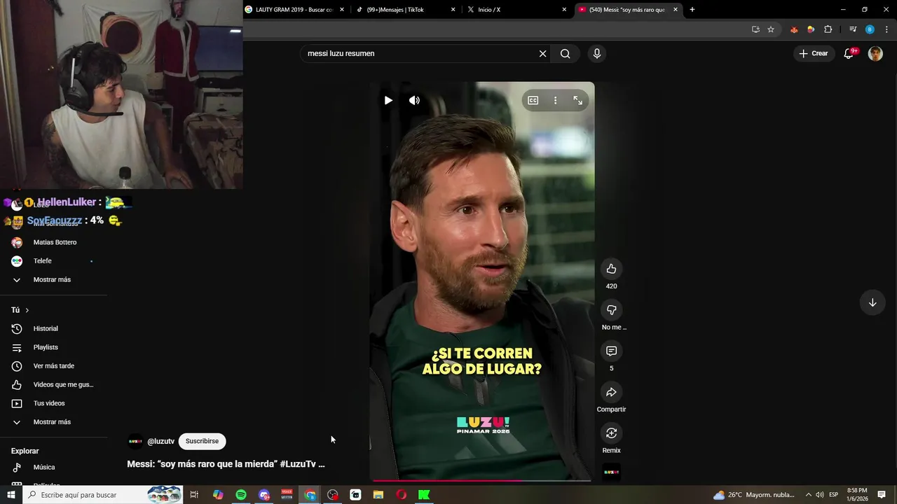Close the Inicio / X tab
The image size is (897, 504).
[564, 10]
